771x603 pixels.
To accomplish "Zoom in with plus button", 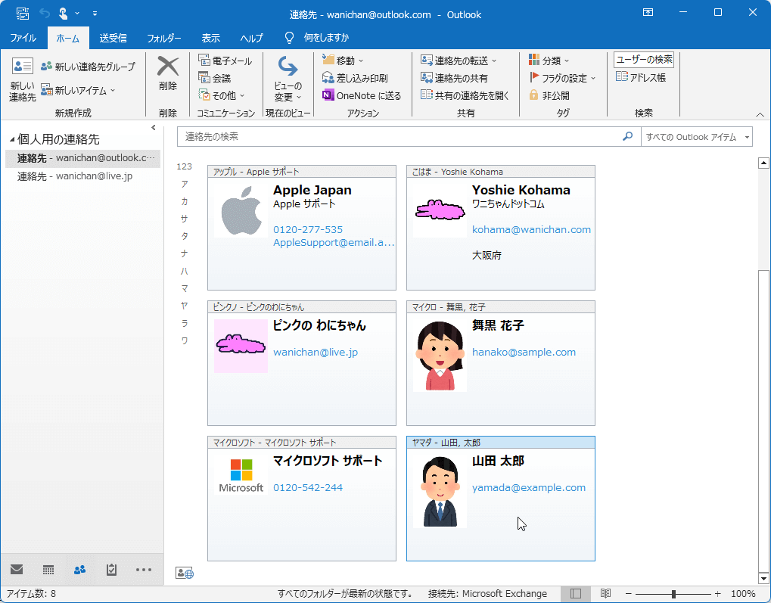I will (717, 594).
